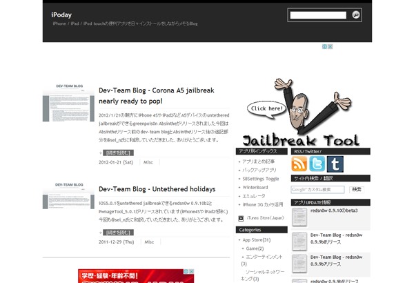Image resolution: width=414 pixels, height=283 pixels.
Task: Open the iPoday site title
Action: click(x=61, y=14)
